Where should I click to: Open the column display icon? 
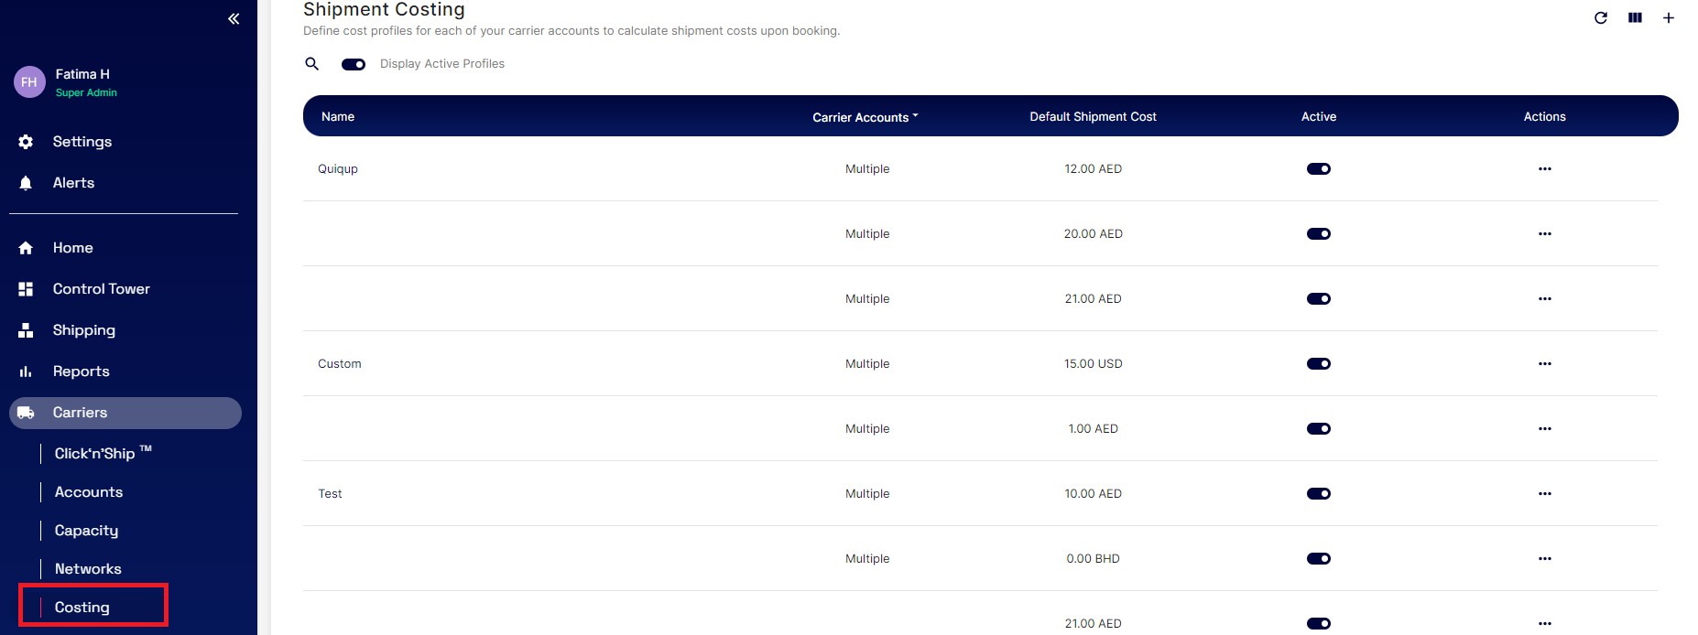point(1635,18)
